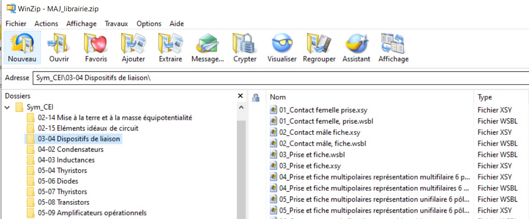
Task: Open the Travaux menu
Action: (116, 23)
